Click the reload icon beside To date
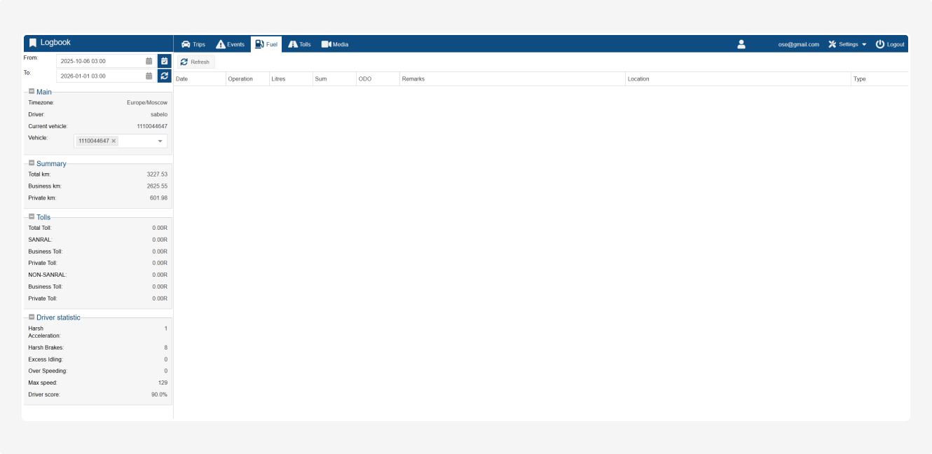This screenshot has width=932, height=454. tap(164, 76)
